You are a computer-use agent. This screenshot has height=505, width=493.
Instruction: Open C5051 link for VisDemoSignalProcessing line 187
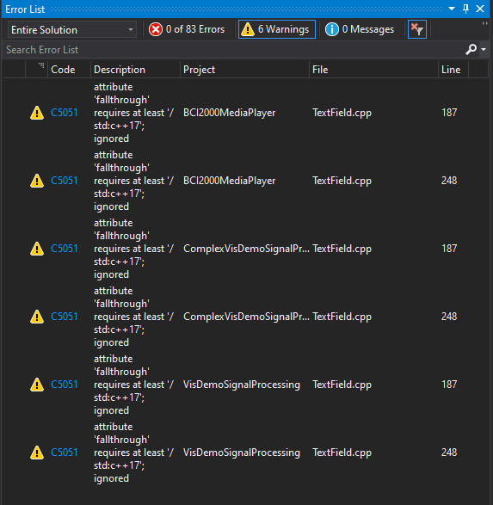(64, 385)
